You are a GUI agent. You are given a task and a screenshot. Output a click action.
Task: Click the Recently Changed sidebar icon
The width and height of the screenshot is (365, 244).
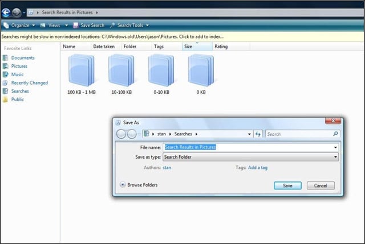click(x=5, y=83)
